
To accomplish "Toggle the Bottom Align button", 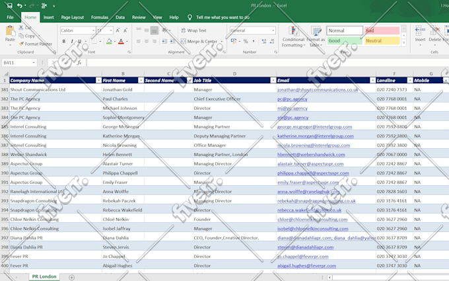I will pyautogui.click(x=155, y=30).
